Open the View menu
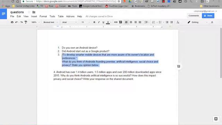Screen dimensions: 222x125 [26, 16]
